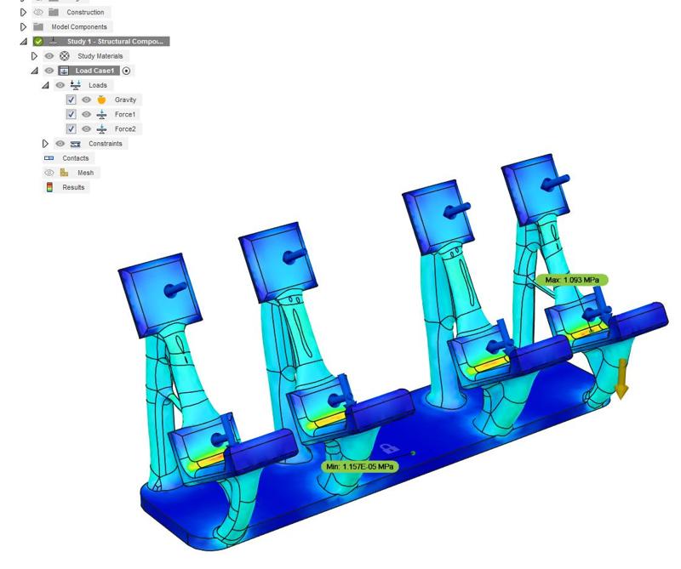Click the Load Case1 icon
The width and height of the screenshot is (681, 569).
(x=64, y=71)
